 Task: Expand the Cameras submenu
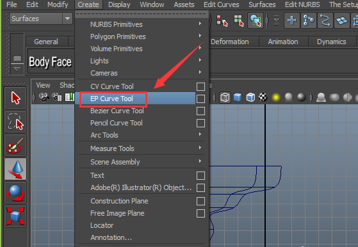pyautogui.click(x=142, y=73)
